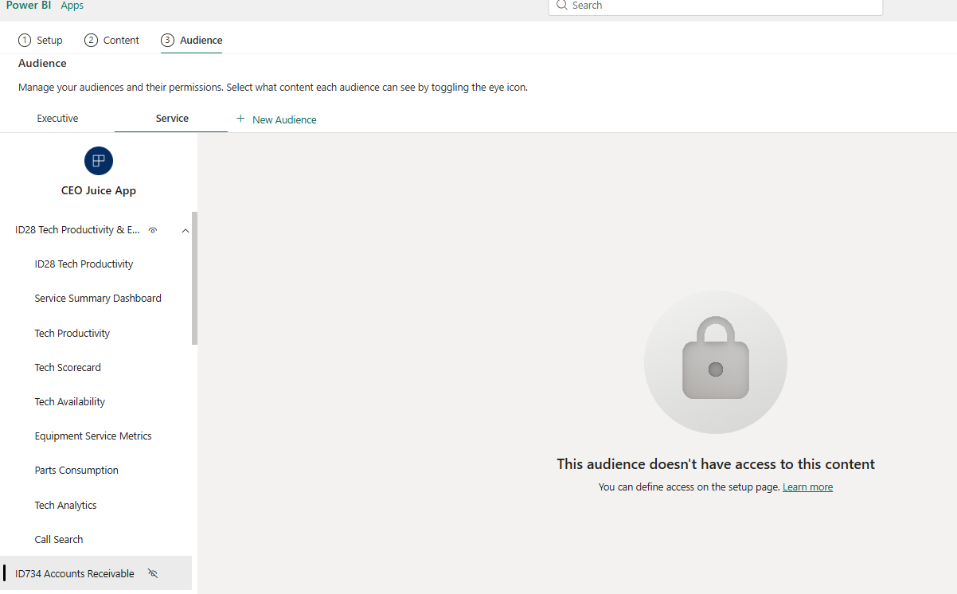The width and height of the screenshot is (957, 594).
Task: Select ID734 Accounts Receivable row
Action: click(96, 573)
